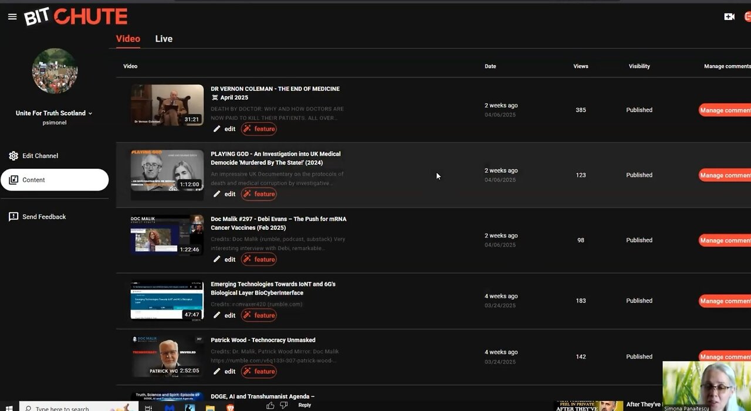Manage comments for Dr Vernon Coleman video

(725, 110)
